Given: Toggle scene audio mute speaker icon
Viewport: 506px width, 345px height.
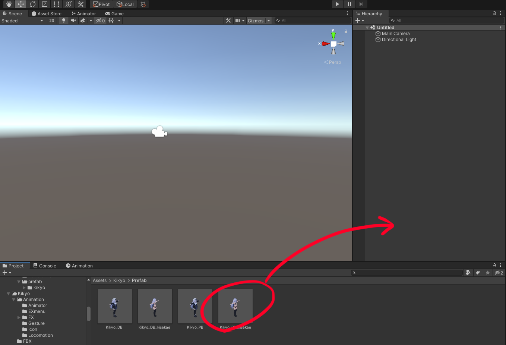Looking at the screenshot, I should click(73, 21).
